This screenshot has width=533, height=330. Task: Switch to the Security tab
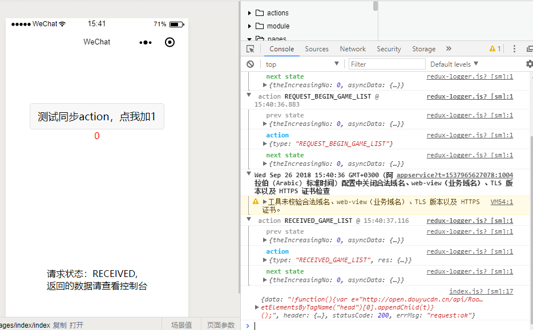pos(389,49)
